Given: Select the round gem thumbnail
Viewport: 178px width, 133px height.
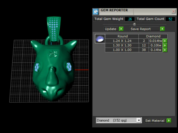Looking at the screenshot, I should tap(100, 38).
